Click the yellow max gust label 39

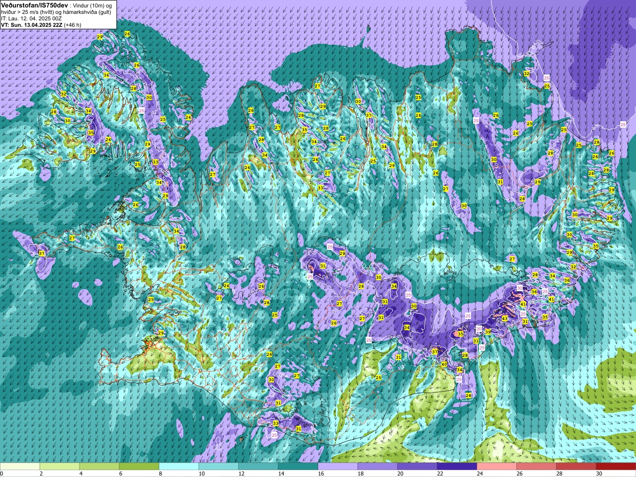[488, 332]
